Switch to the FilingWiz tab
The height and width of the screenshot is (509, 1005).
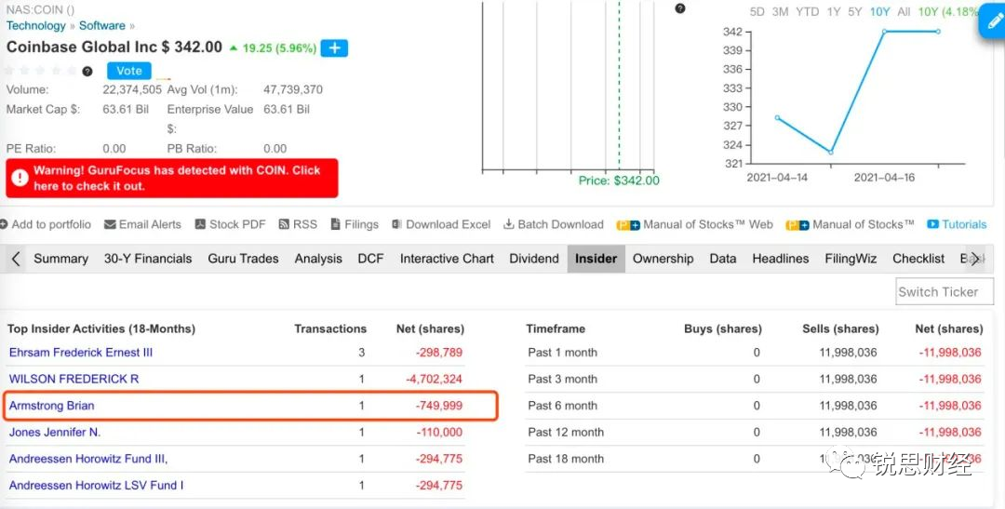coord(851,259)
